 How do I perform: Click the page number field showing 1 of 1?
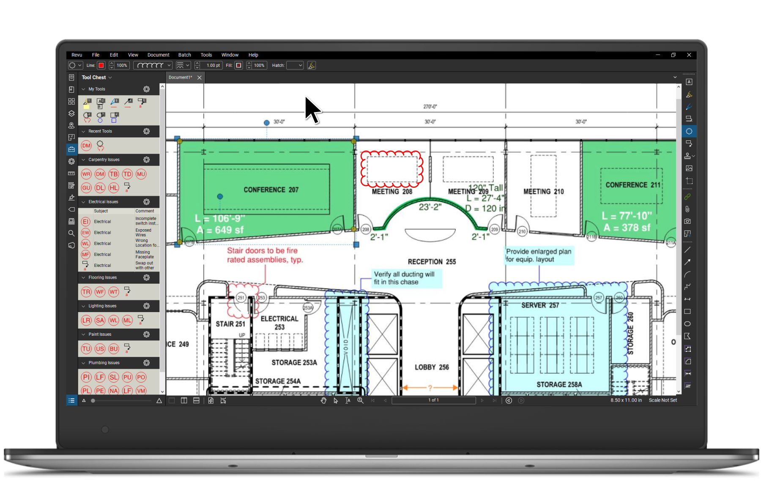click(x=433, y=400)
